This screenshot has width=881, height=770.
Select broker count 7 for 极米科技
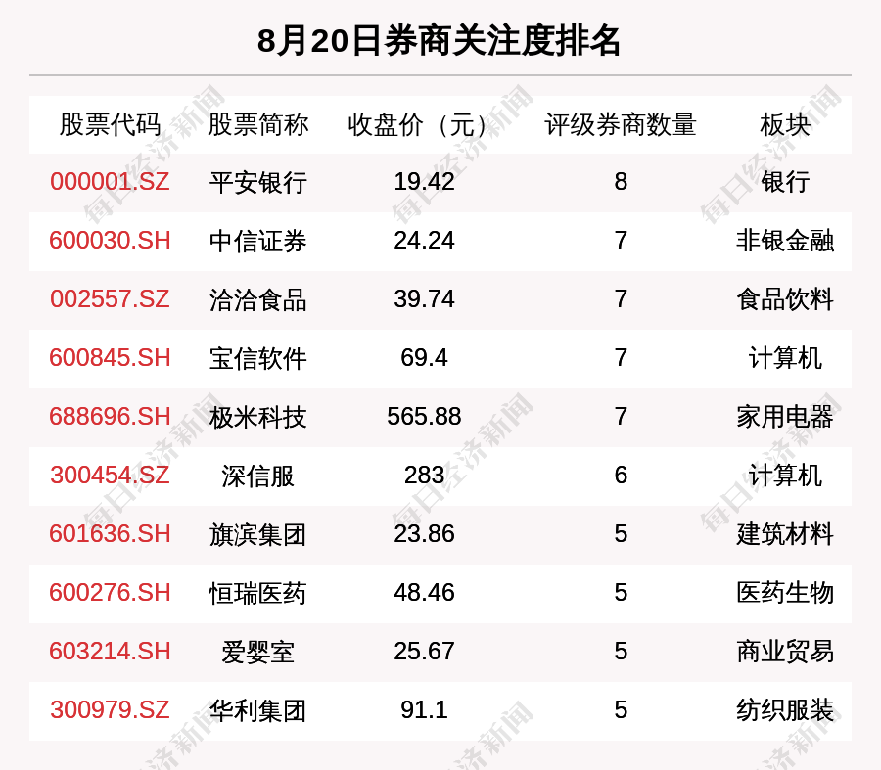(621, 416)
